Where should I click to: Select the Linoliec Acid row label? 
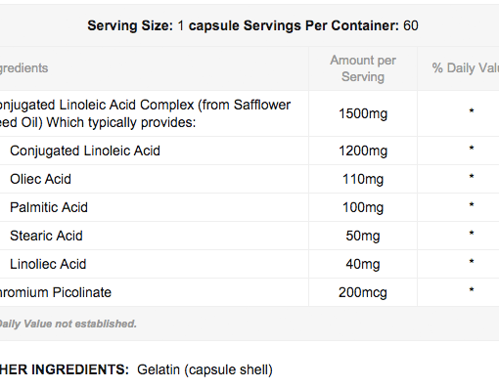48,264
